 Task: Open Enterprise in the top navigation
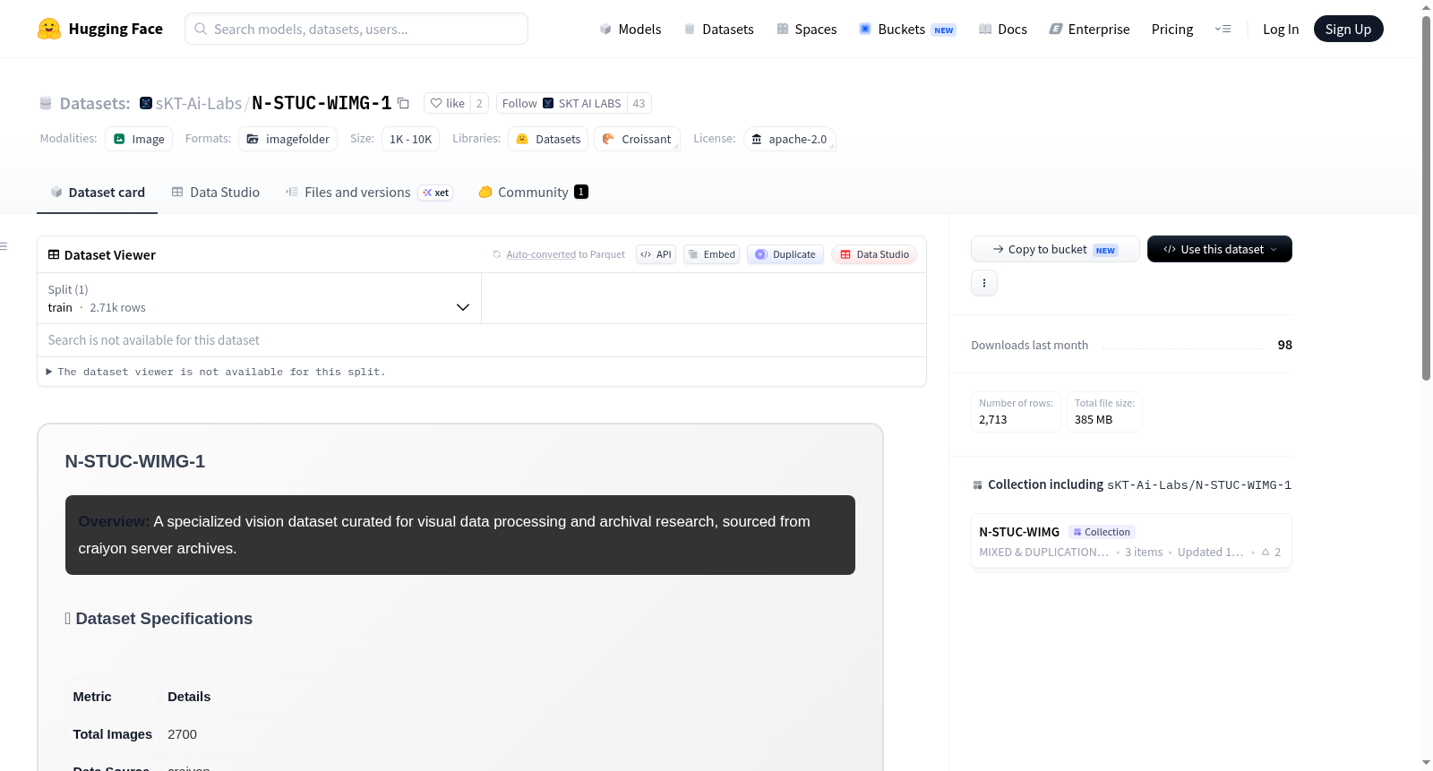tap(1089, 29)
